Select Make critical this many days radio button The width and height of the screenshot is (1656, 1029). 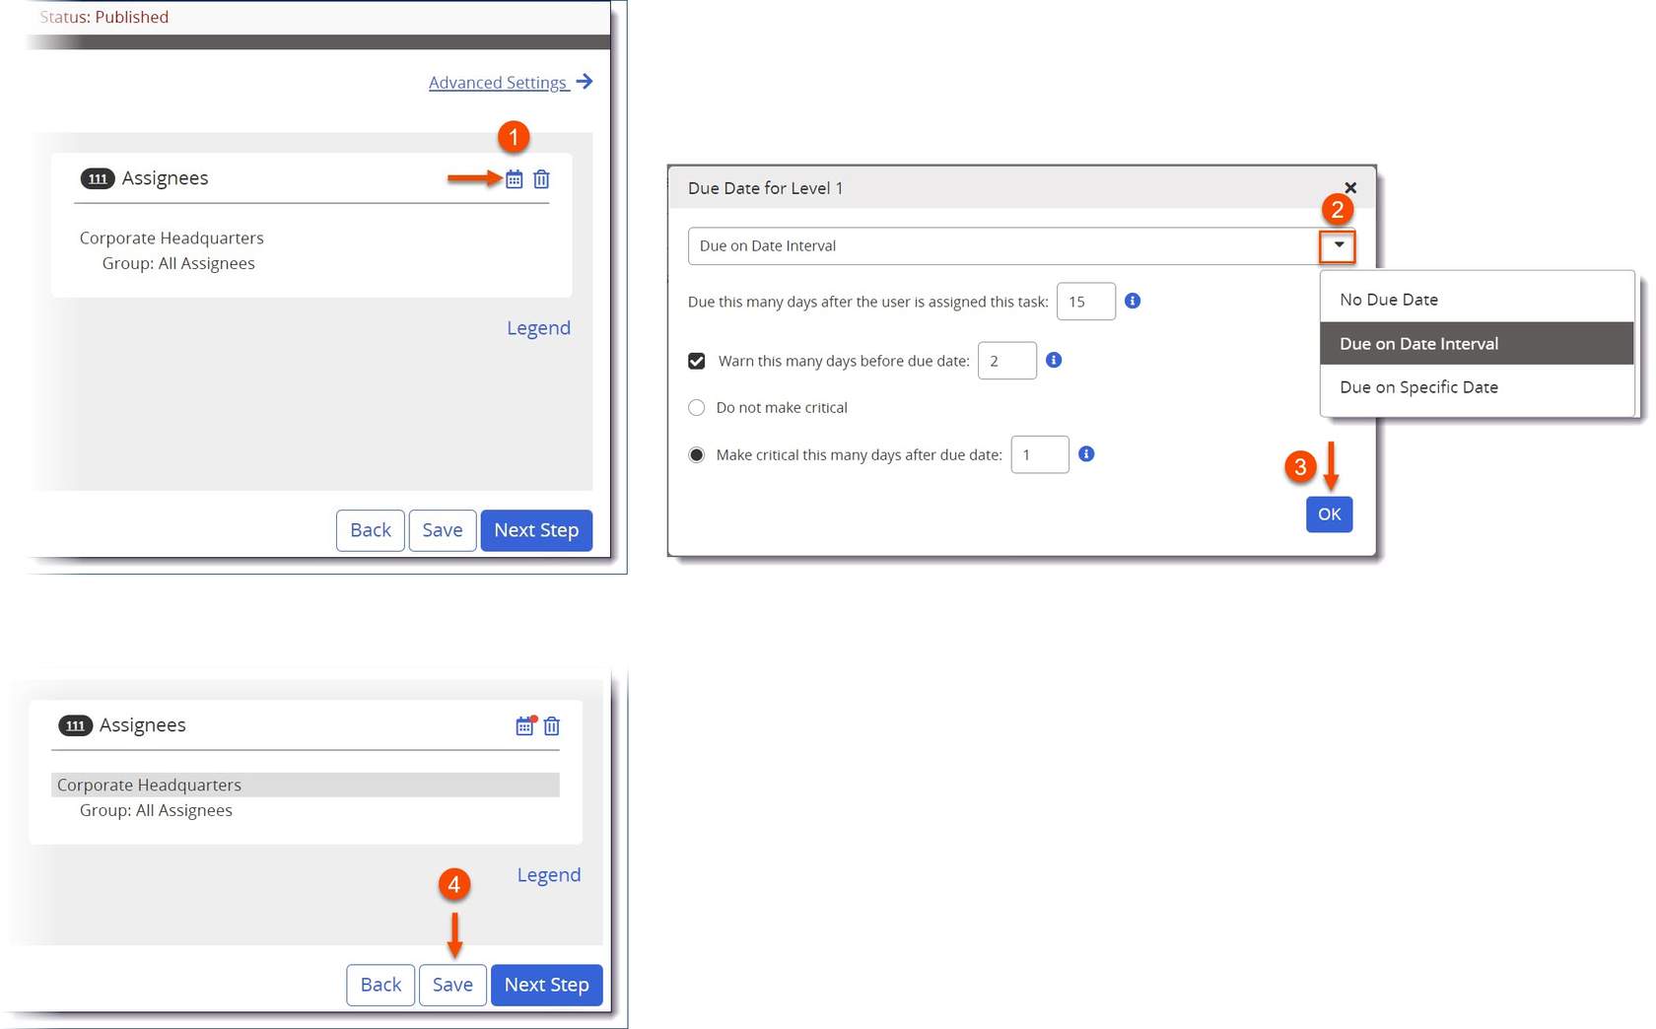point(697,455)
